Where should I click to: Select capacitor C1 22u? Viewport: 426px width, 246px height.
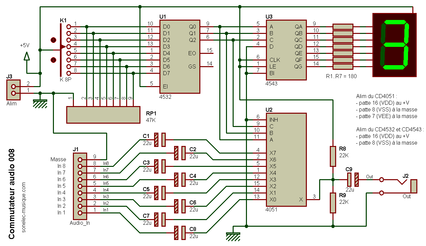pos(159,140)
